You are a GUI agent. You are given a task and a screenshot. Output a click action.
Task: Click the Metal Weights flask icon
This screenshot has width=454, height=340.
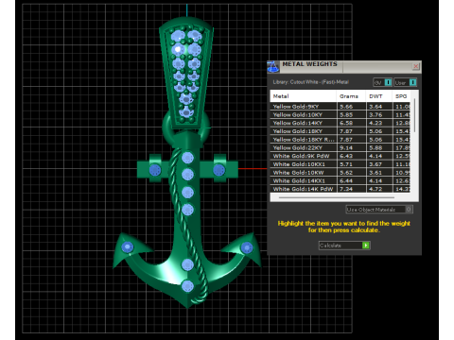coord(273,67)
